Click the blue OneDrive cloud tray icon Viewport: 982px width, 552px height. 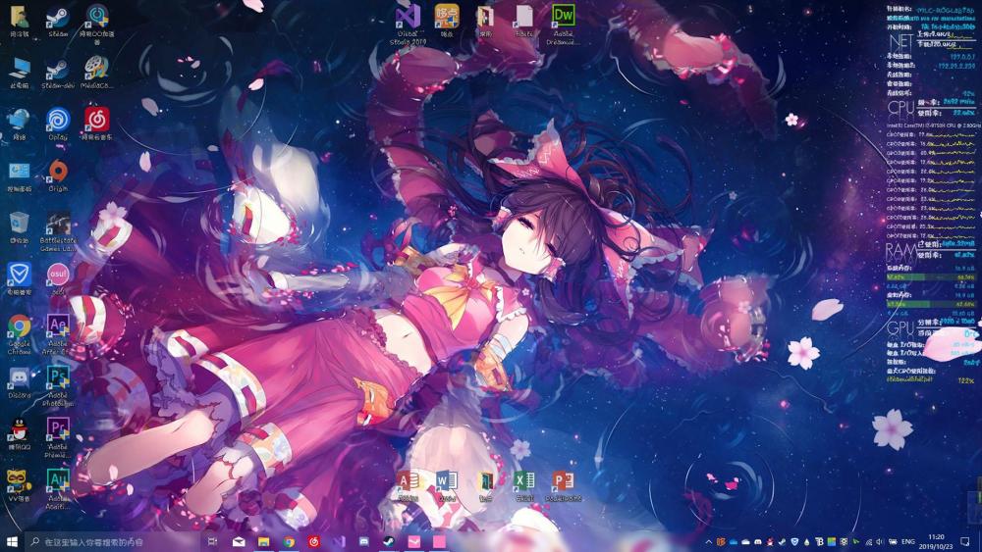click(x=734, y=542)
